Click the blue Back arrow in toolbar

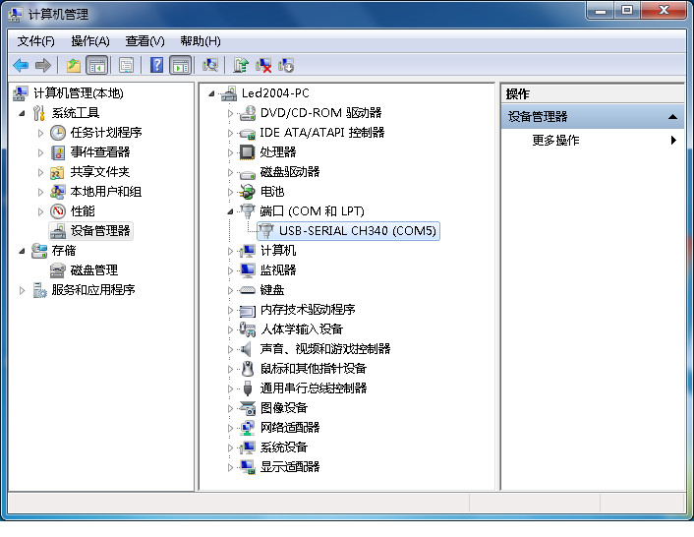point(21,65)
